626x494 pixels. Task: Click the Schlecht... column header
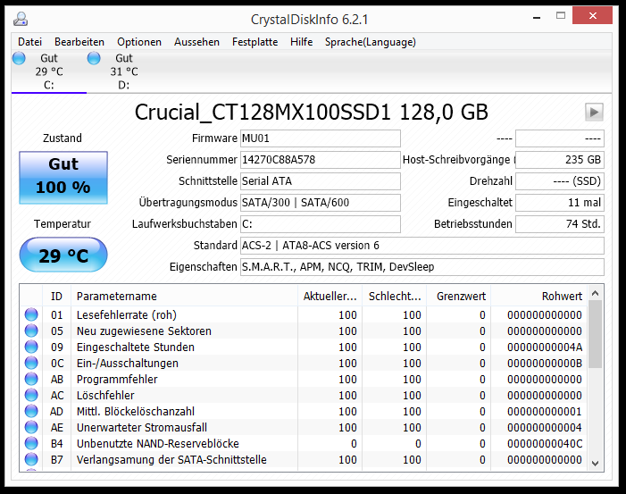(x=395, y=296)
